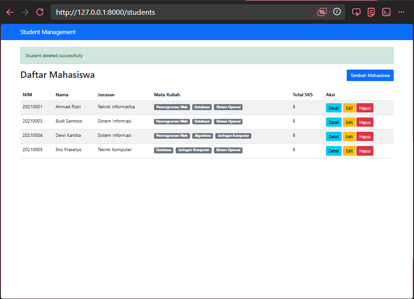The height and width of the screenshot is (299, 414).
Task: Open the overlapping windows icon in address bar
Action: (322, 12)
